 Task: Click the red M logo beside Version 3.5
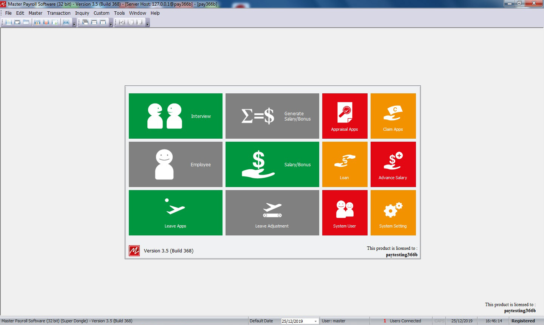[134, 251]
